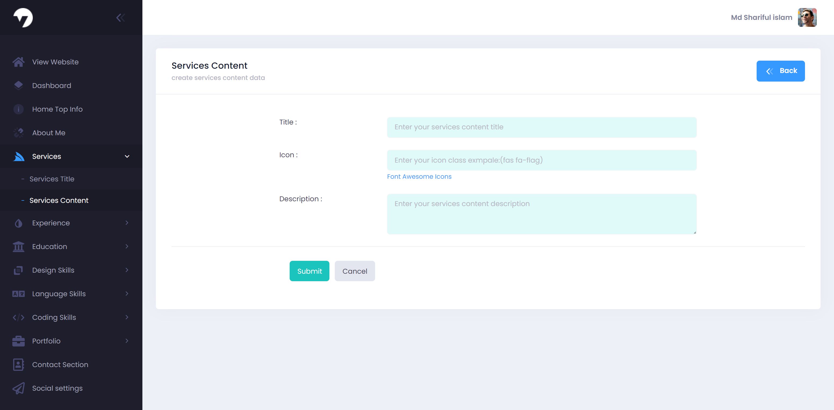Click the Education institution icon
This screenshot has height=410, width=834.
click(19, 246)
